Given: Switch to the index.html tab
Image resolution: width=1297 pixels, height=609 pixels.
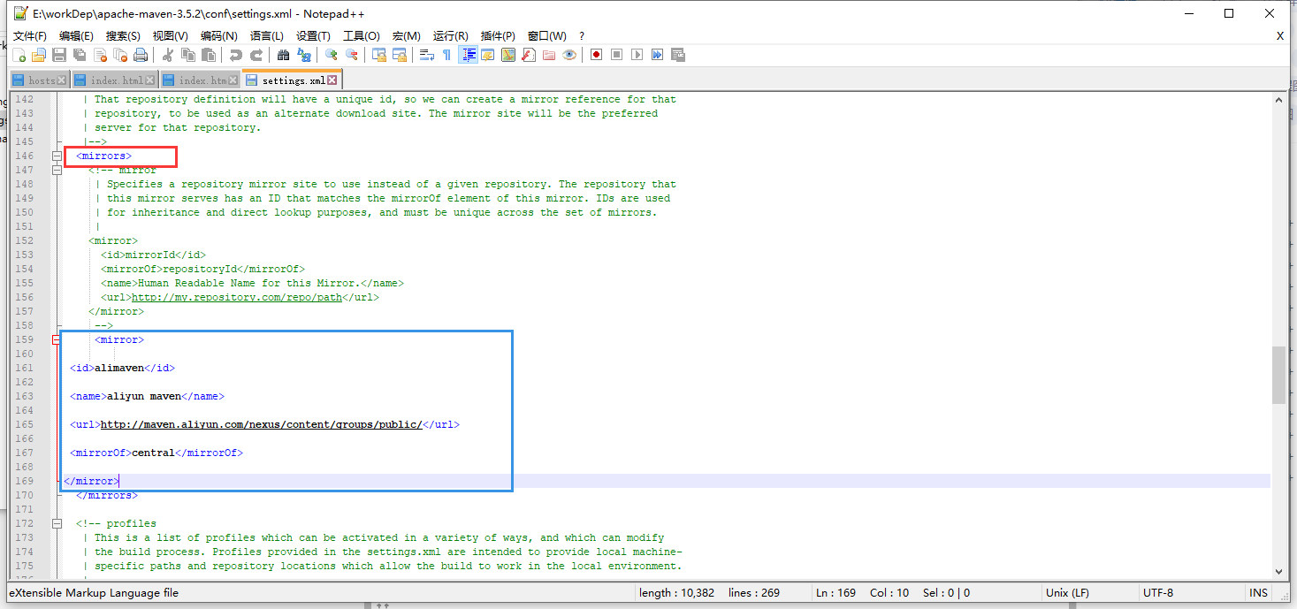Looking at the screenshot, I should click(116, 80).
